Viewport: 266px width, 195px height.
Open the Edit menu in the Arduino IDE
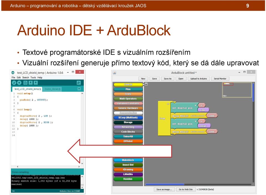tap(19, 77)
